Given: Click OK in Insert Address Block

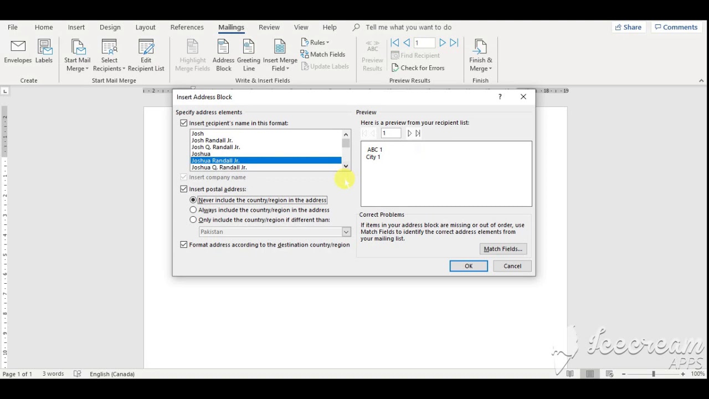Looking at the screenshot, I should (469, 266).
